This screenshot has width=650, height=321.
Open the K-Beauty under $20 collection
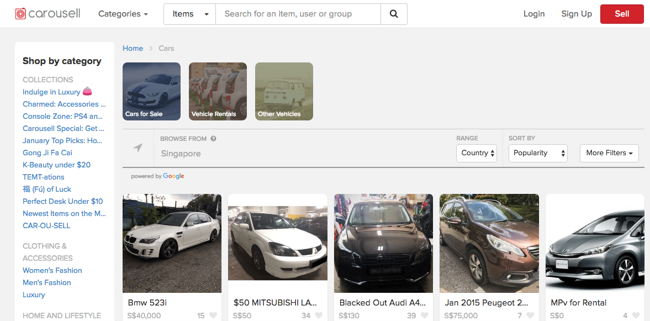56,165
